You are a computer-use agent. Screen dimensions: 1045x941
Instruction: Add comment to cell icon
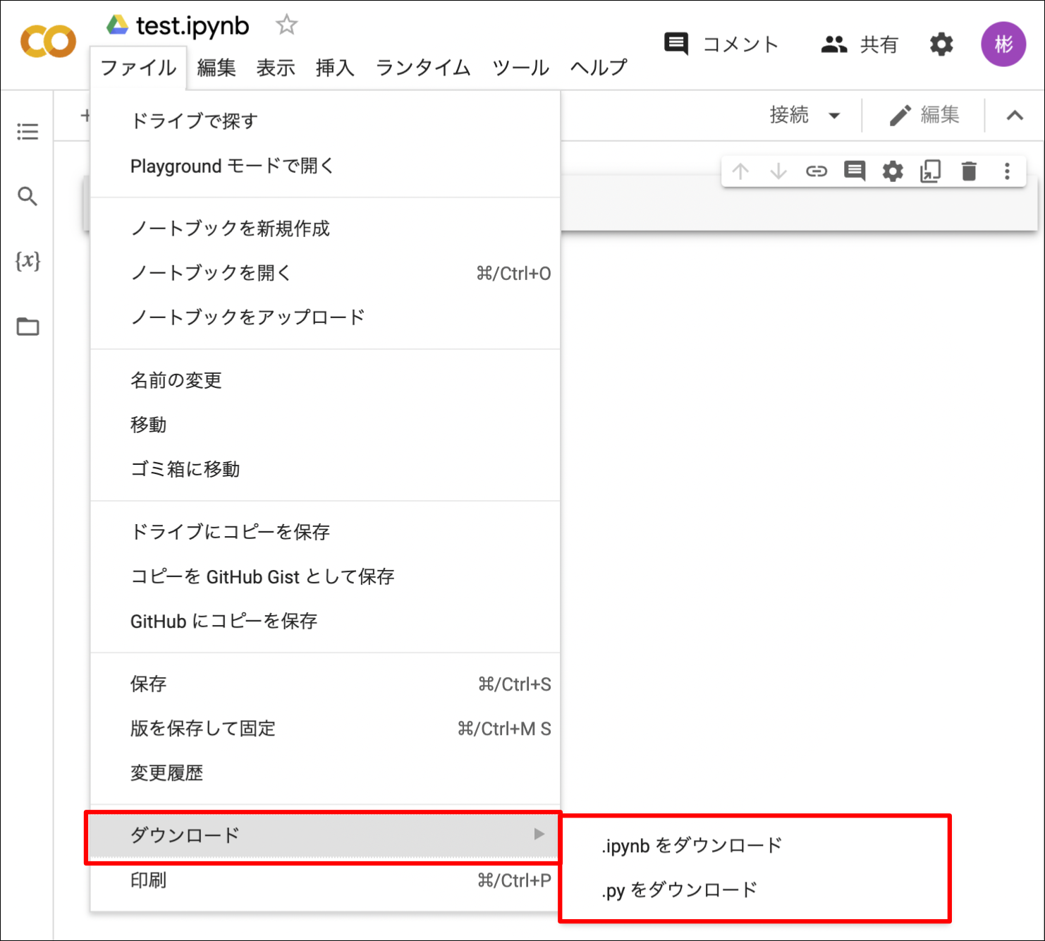pyautogui.click(x=855, y=171)
